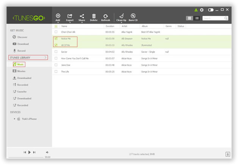Click the Ali Simpson artist cell

point(127,39)
